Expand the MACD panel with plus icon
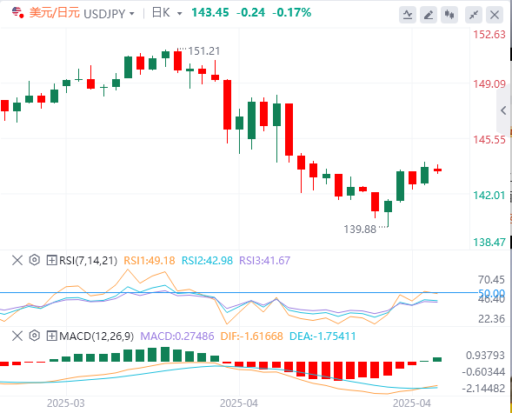 (51, 336)
